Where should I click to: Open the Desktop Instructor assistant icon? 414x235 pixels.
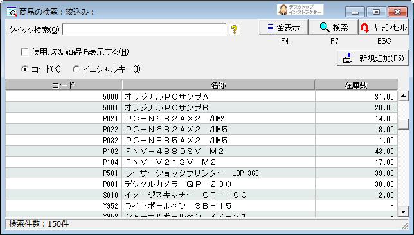[300, 10]
